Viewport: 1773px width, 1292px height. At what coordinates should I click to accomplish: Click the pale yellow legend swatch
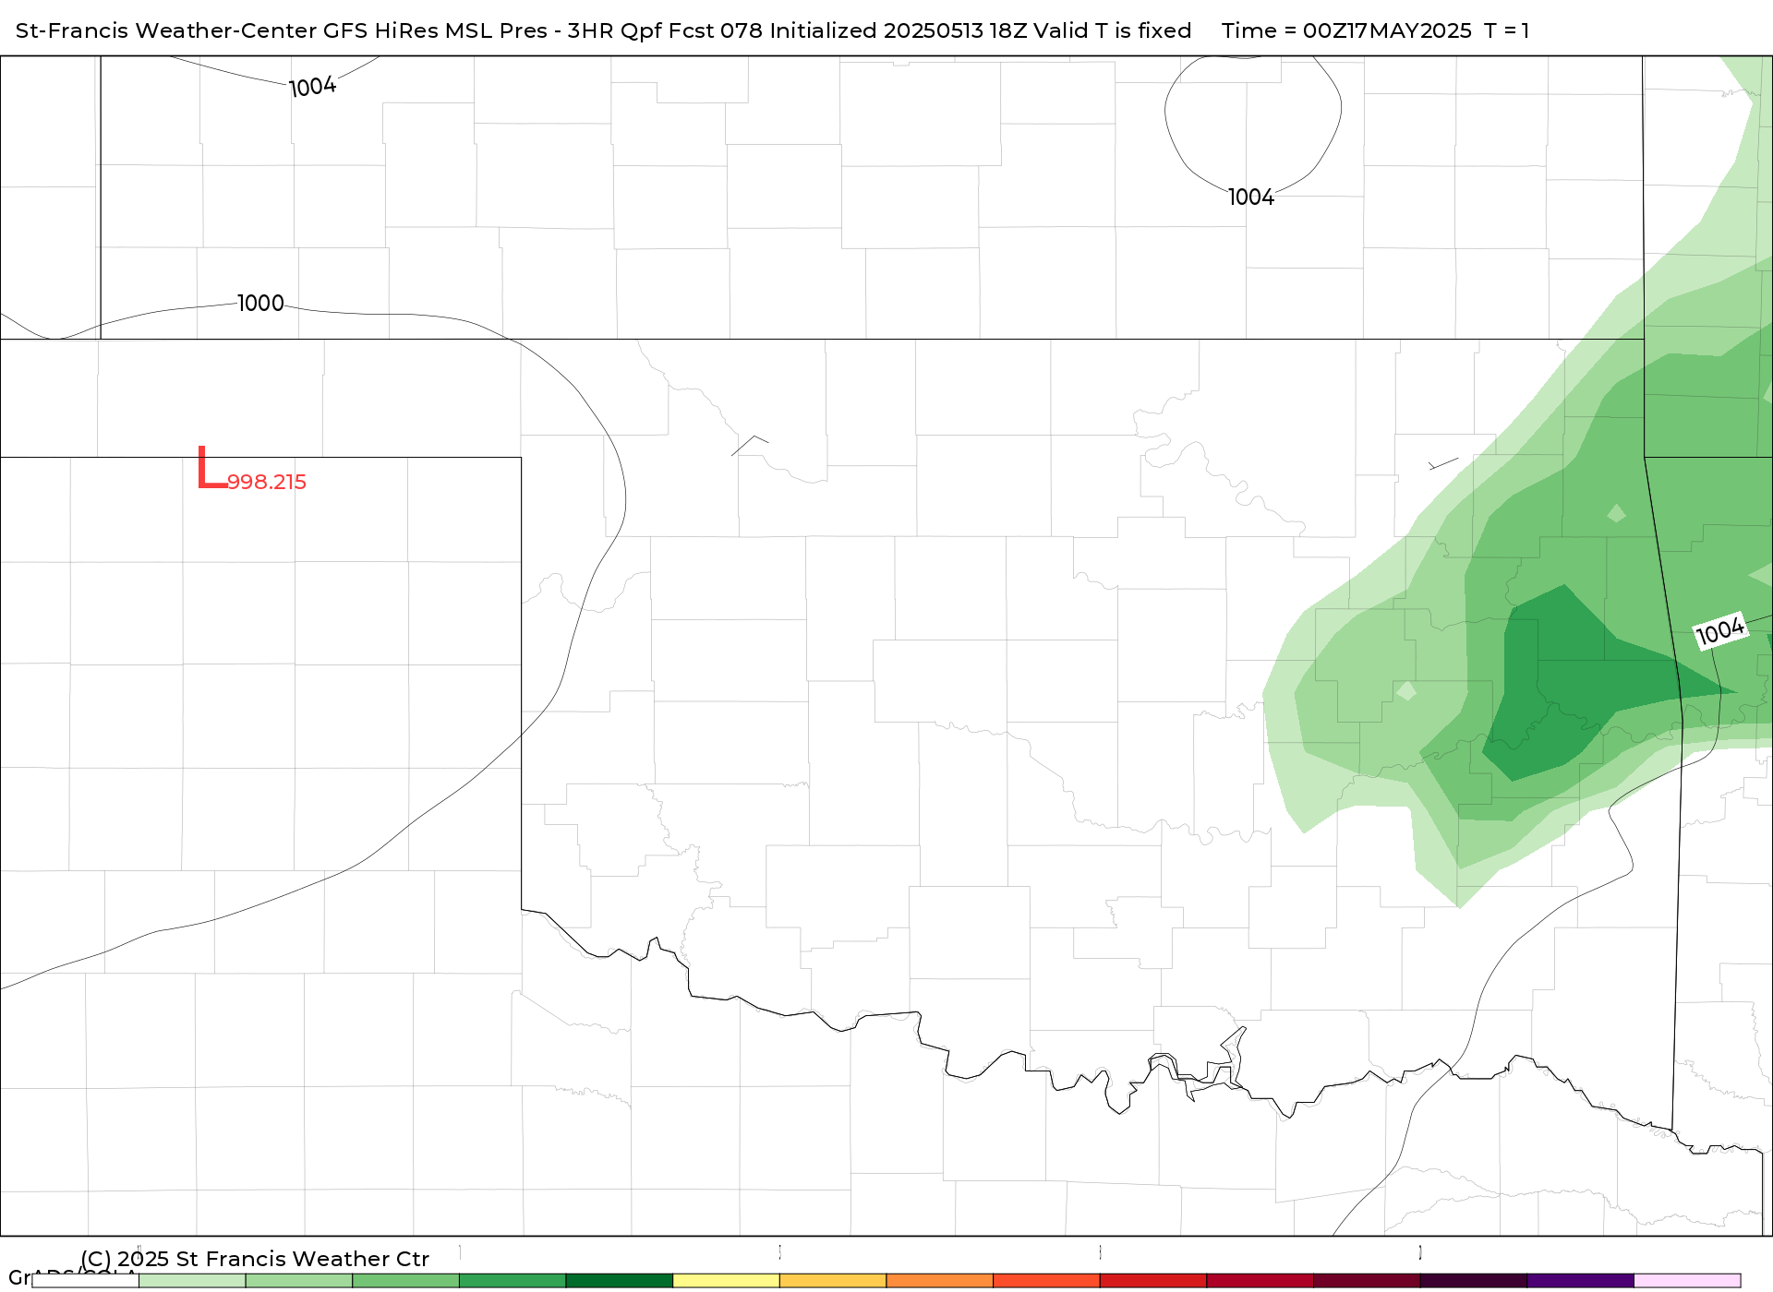726,1281
